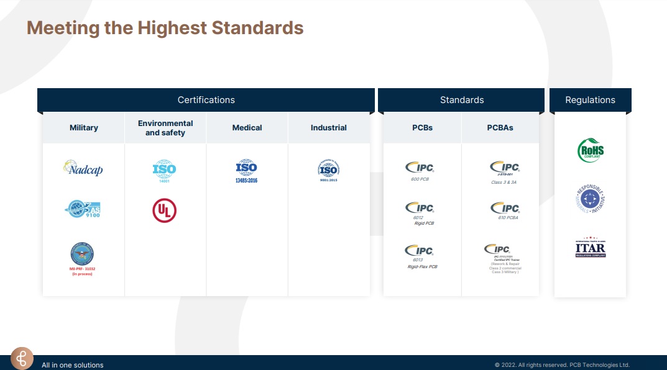
Task: Select the MIL-PRF-31032 defense seal
Action: 82,254
